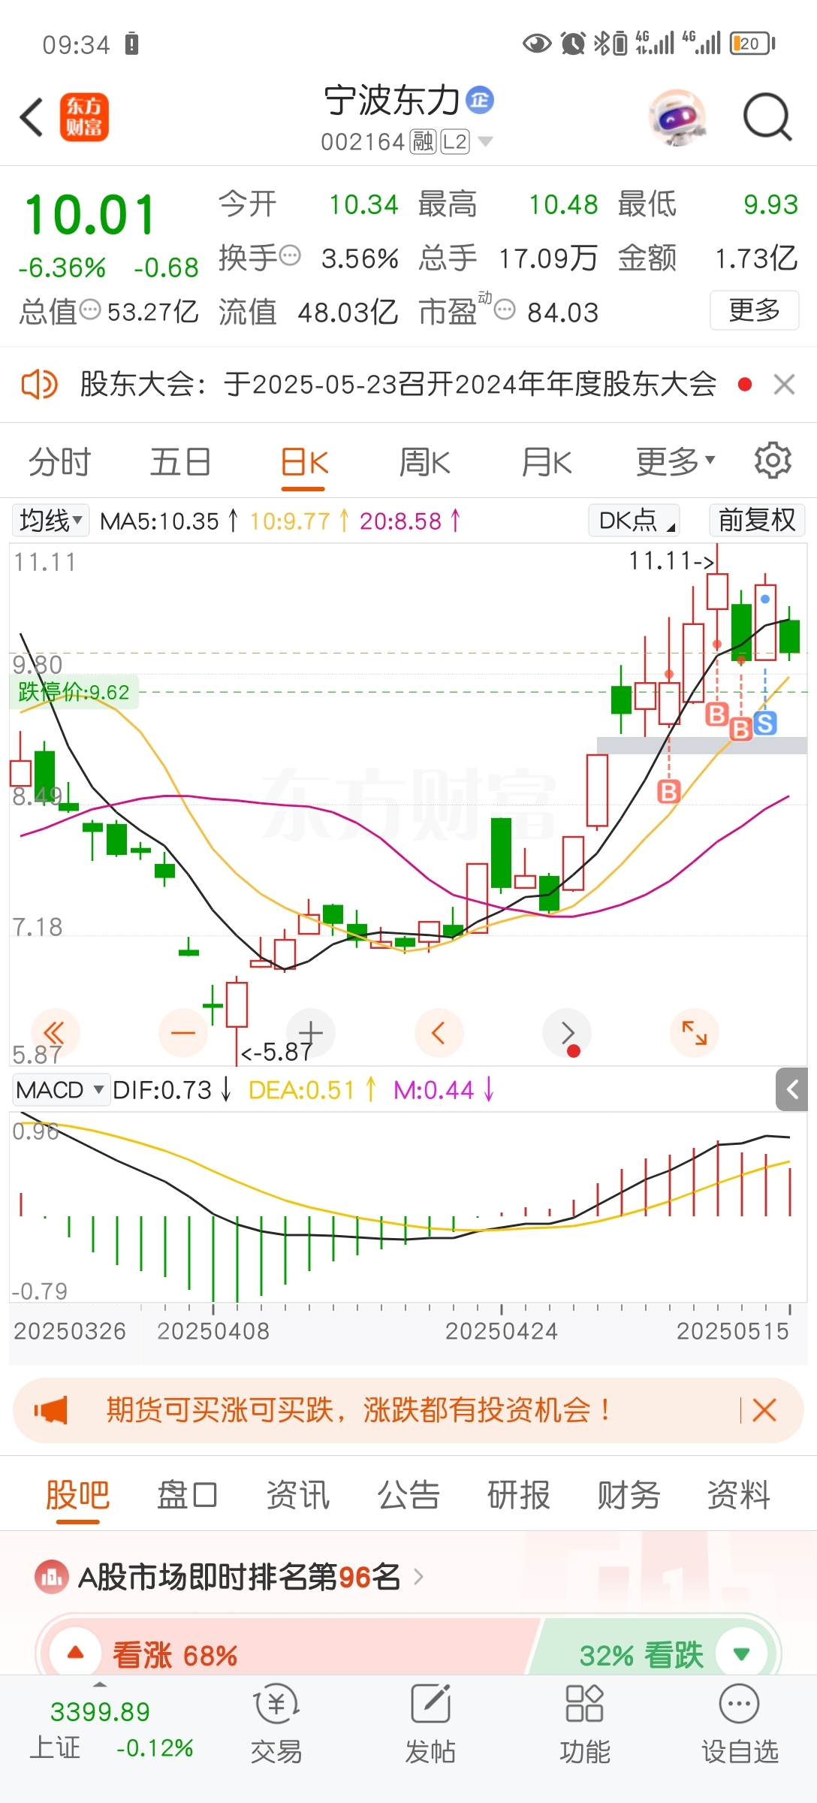Expand the DK点 dropdown
Screen dimensions: 817x1803
pyautogui.click(x=635, y=520)
